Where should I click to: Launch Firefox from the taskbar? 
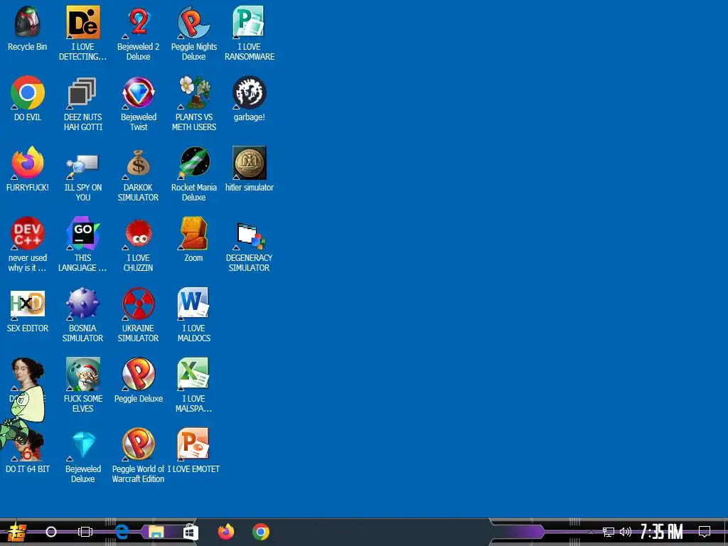pyautogui.click(x=226, y=532)
